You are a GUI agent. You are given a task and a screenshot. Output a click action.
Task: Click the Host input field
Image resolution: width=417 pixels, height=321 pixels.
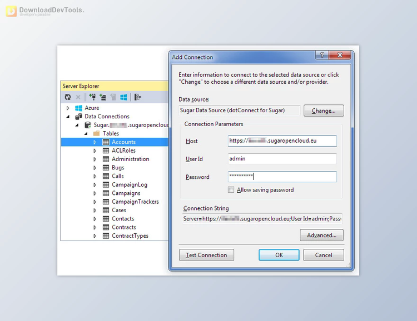click(282, 141)
